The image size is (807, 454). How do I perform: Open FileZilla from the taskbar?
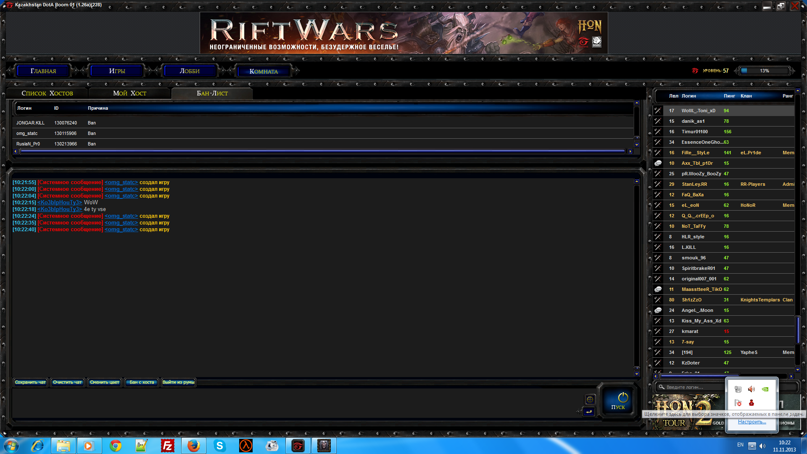pyautogui.click(x=168, y=446)
